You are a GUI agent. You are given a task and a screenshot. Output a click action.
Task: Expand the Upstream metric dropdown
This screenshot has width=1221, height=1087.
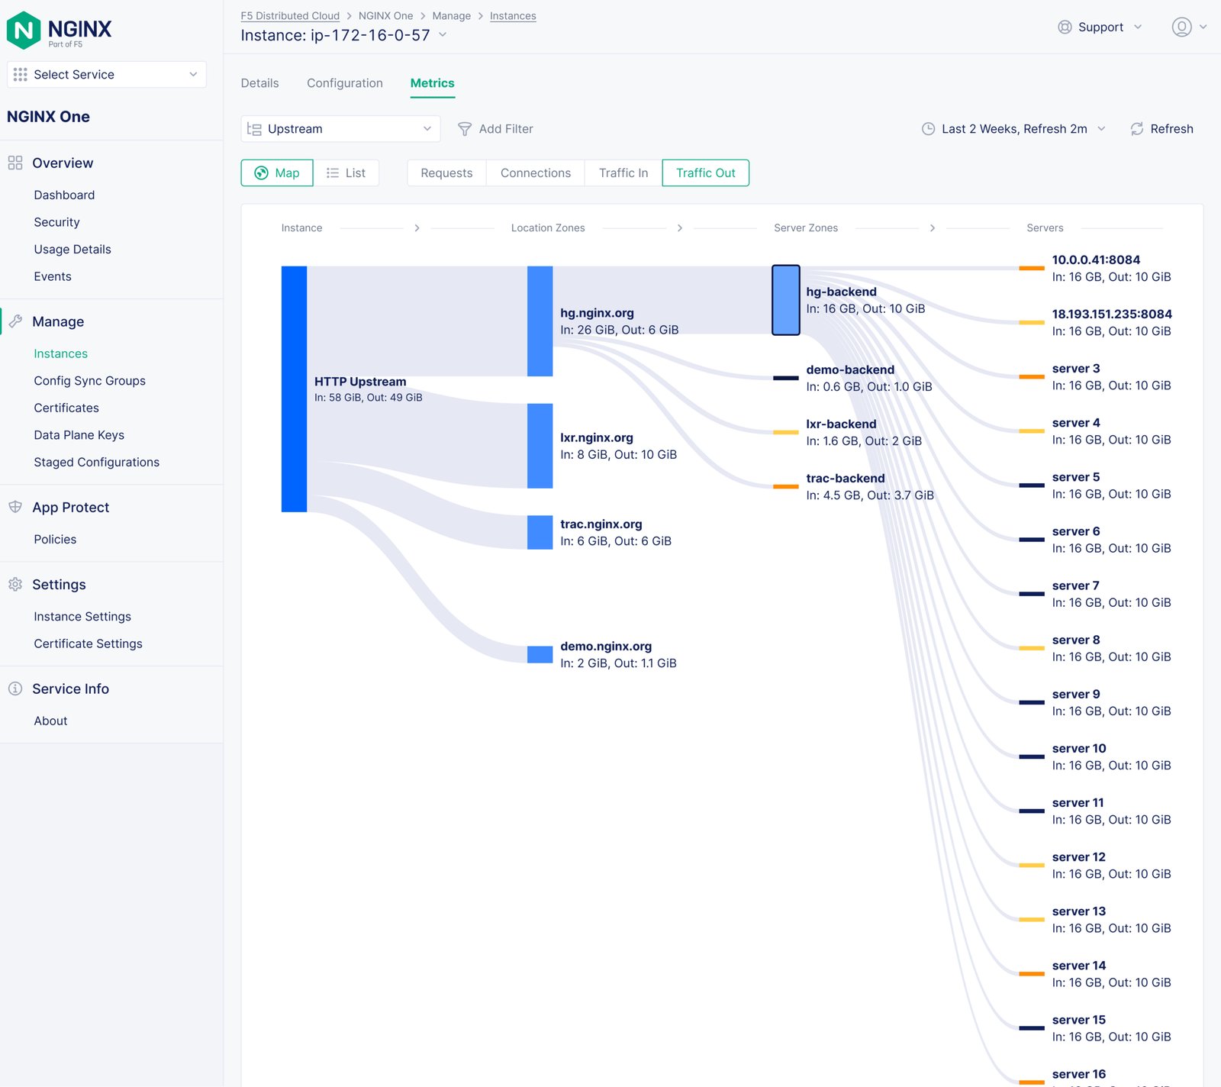[x=340, y=129]
